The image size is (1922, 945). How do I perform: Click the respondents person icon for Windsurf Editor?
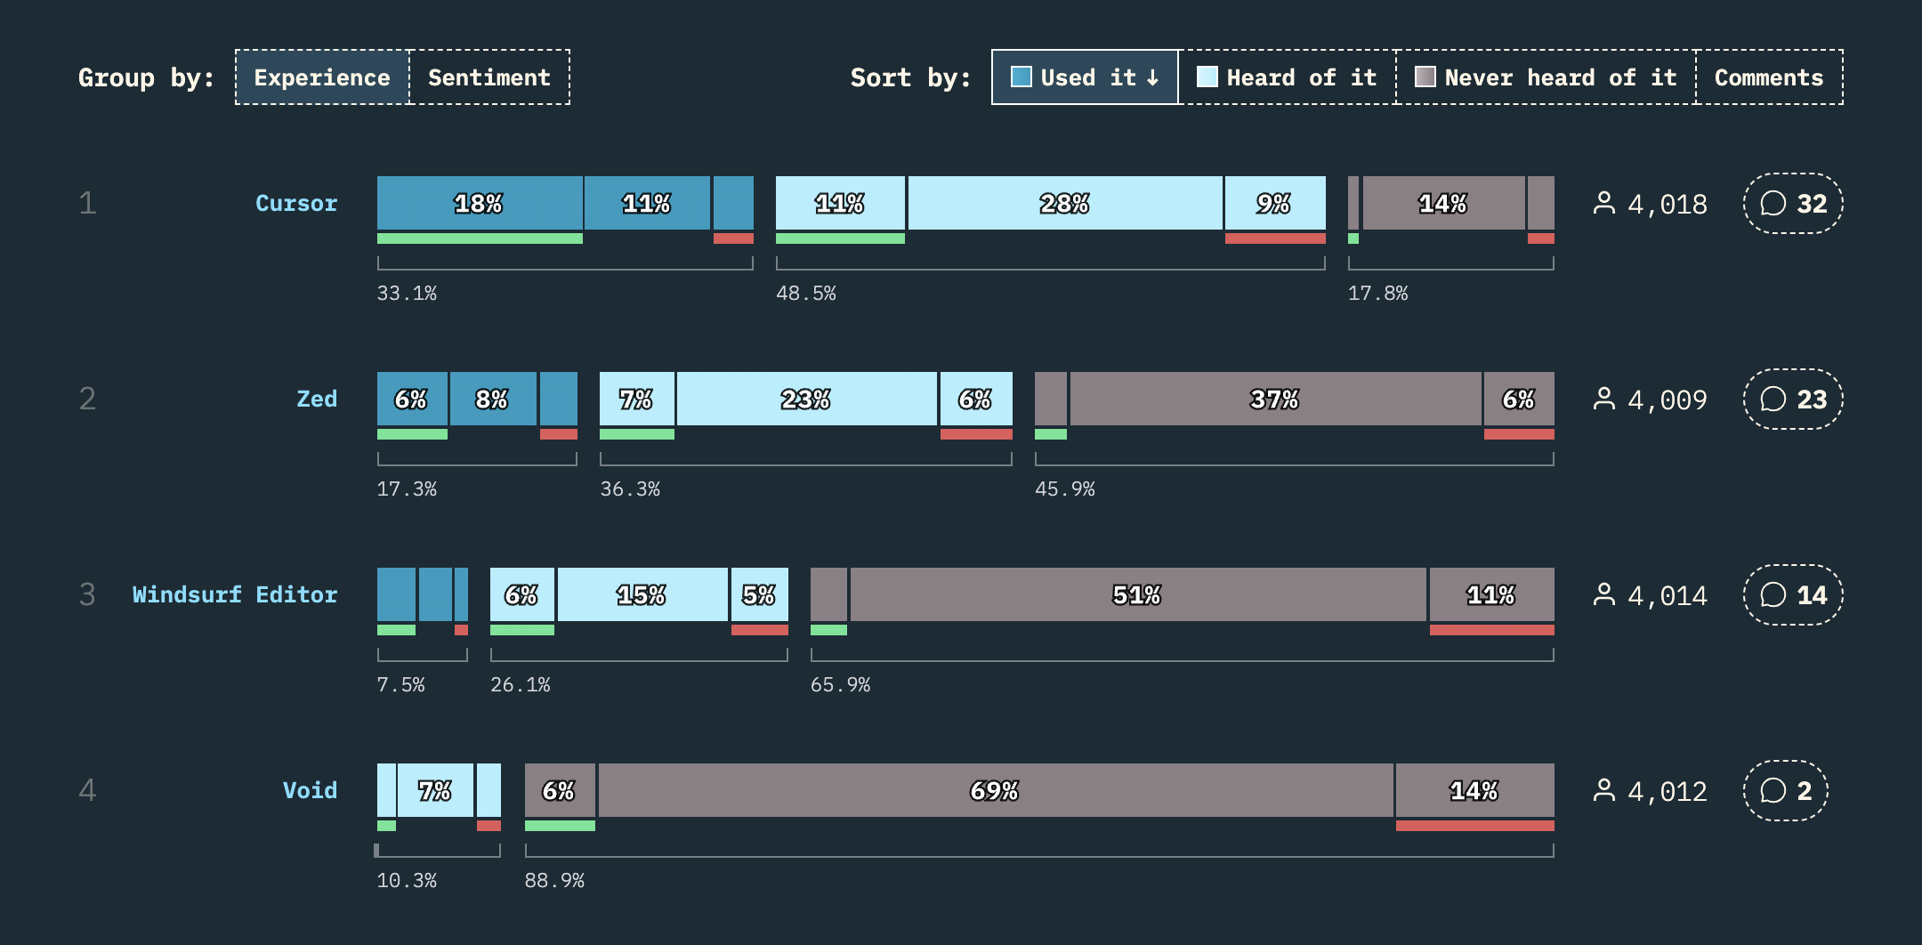click(1604, 595)
